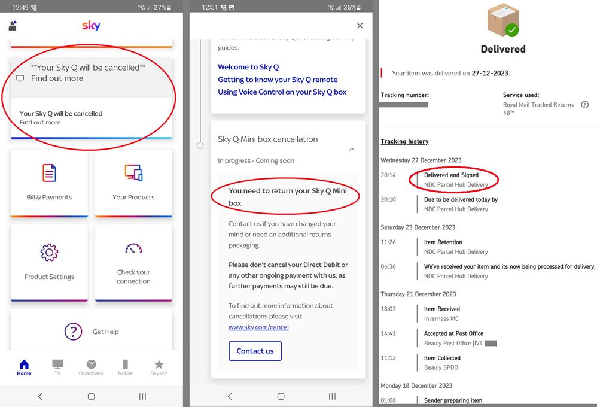Screen dimensions: 597x407
Task: Collapse the Sky Q Mini box cancellation section
Action: [352, 149]
